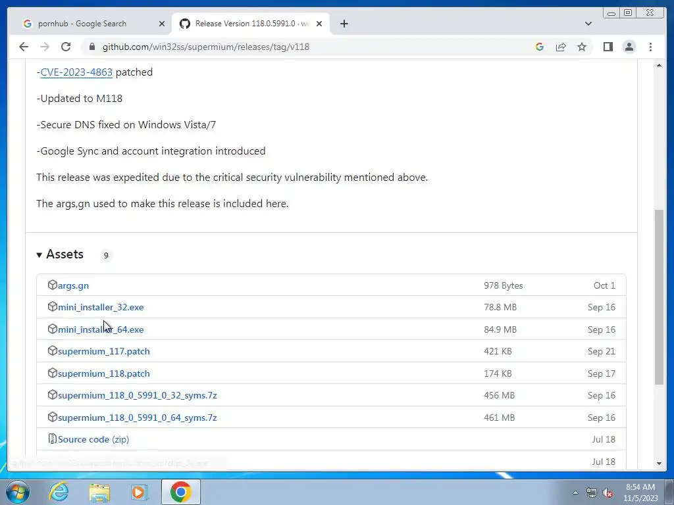Image resolution: width=674 pixels, height=505 pixels.
Task: Click package icon beside args.gn
Action: click(x=53, y=285)
